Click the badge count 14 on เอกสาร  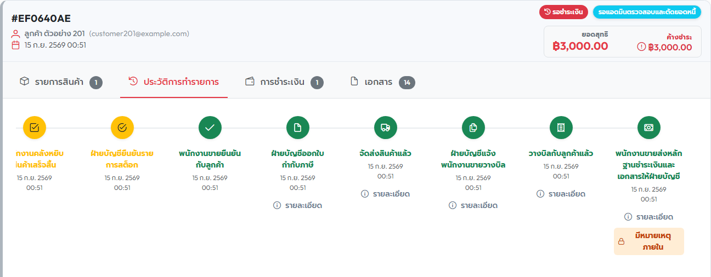[407, 83]
